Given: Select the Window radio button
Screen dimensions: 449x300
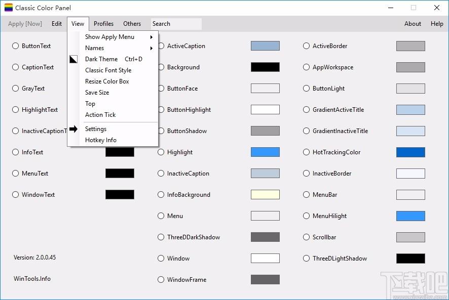Looking at the screenshot, I should pos(161,258).
